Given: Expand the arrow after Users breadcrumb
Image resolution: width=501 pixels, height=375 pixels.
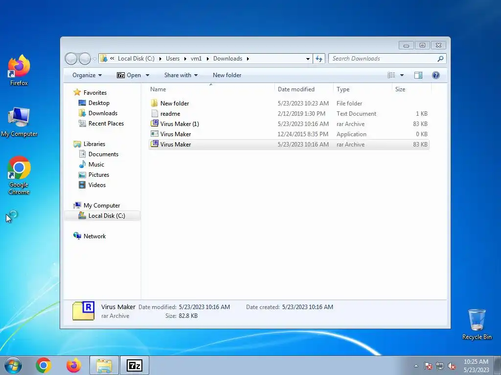Looking at the screenshot, I should [x=185, y=59].
